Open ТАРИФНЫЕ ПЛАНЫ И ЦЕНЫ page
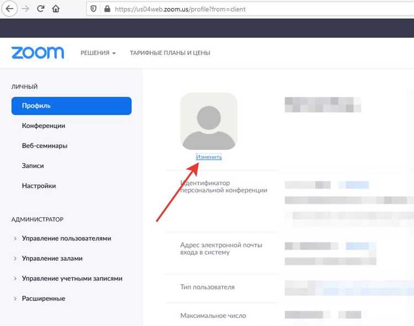The width and height of the screenshot is (414, 326). click(170, 53)
